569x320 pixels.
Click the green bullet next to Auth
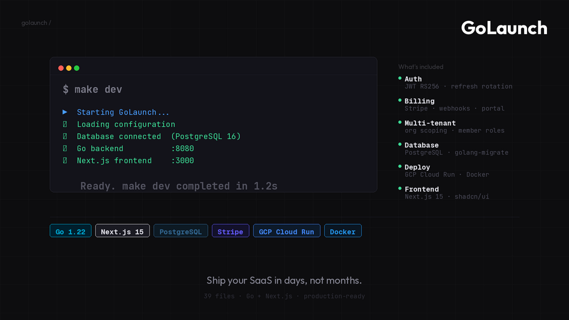click(400, 78)
